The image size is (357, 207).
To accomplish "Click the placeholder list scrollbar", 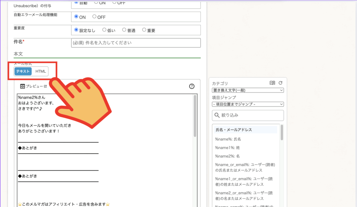I will (282, 133).
